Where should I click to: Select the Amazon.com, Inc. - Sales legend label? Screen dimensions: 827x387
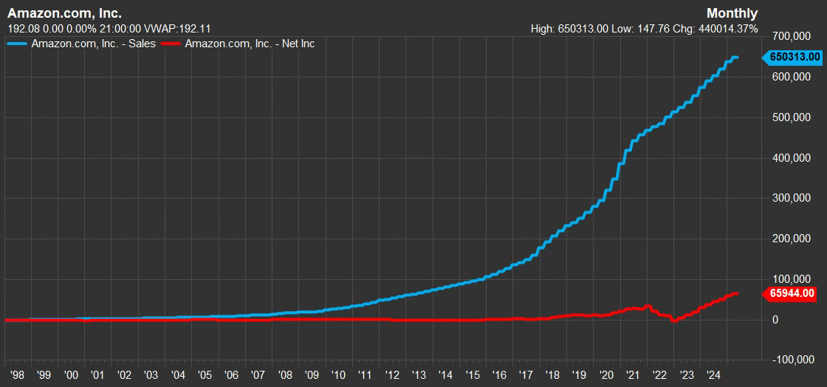(93, 44)
